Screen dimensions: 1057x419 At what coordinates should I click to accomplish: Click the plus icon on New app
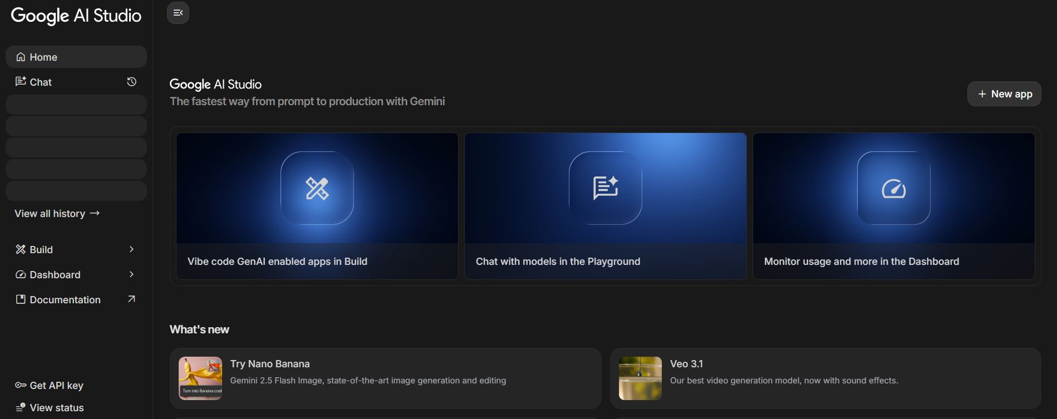coord(982,94)
